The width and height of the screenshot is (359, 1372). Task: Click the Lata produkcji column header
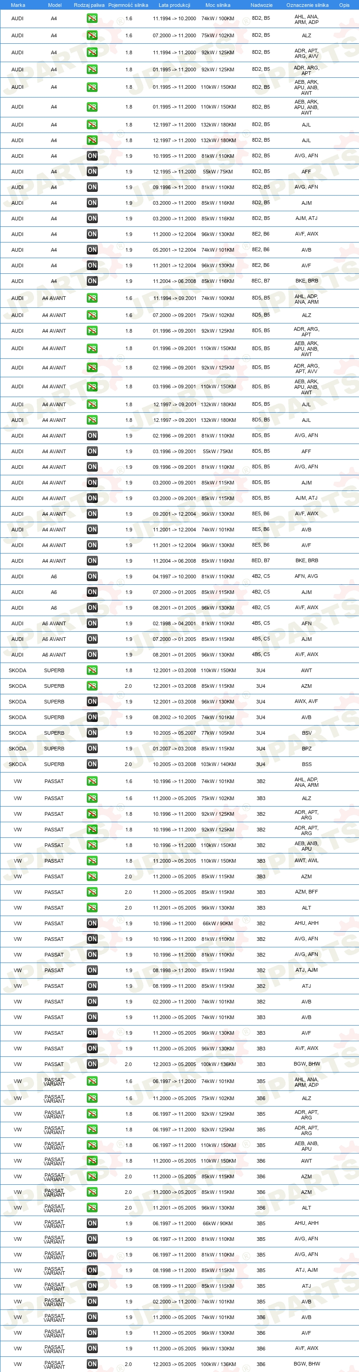(174, 5)
